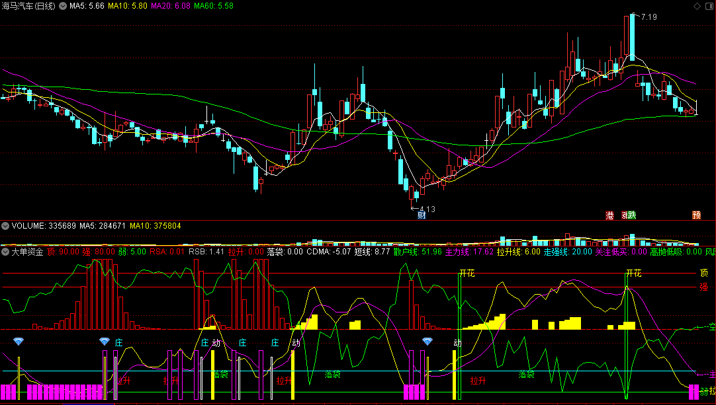Click the rightmost red 拉升 signal label
Screen dimensions: 716x405
(x=478, y=381)
